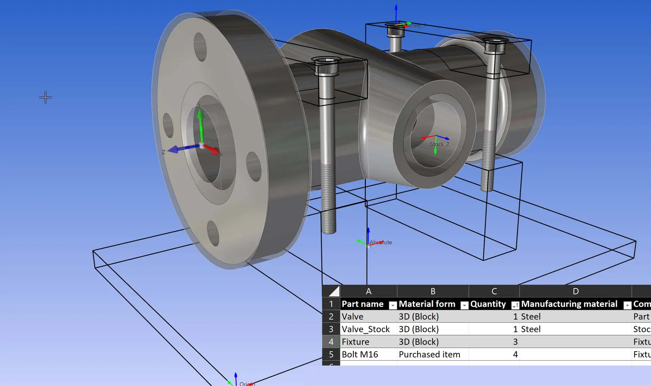Click the 'Stock_2' coordinate system label
The image size is (651, 386).
click(x=439, y=144)
